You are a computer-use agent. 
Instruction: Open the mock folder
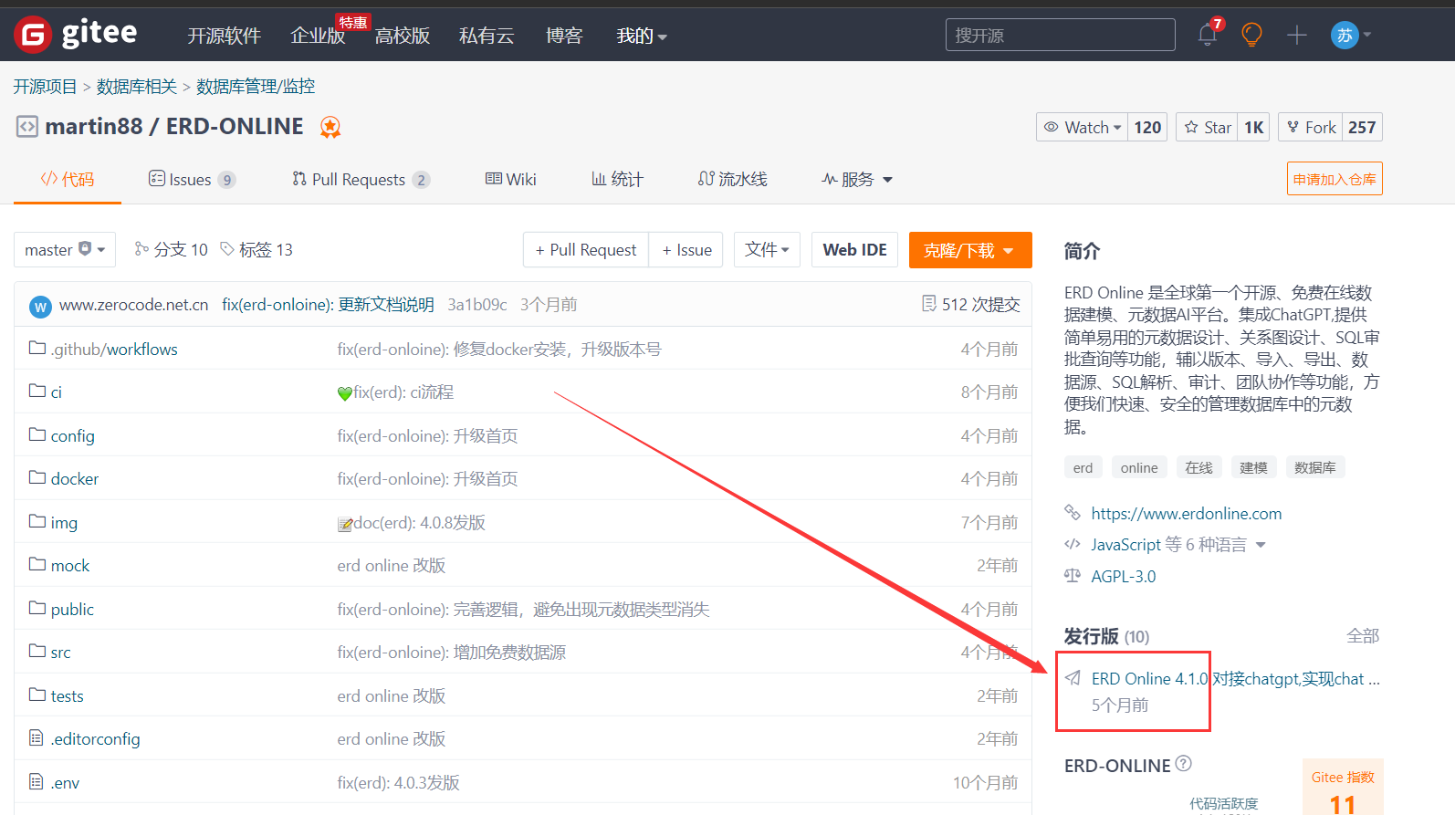70,565
